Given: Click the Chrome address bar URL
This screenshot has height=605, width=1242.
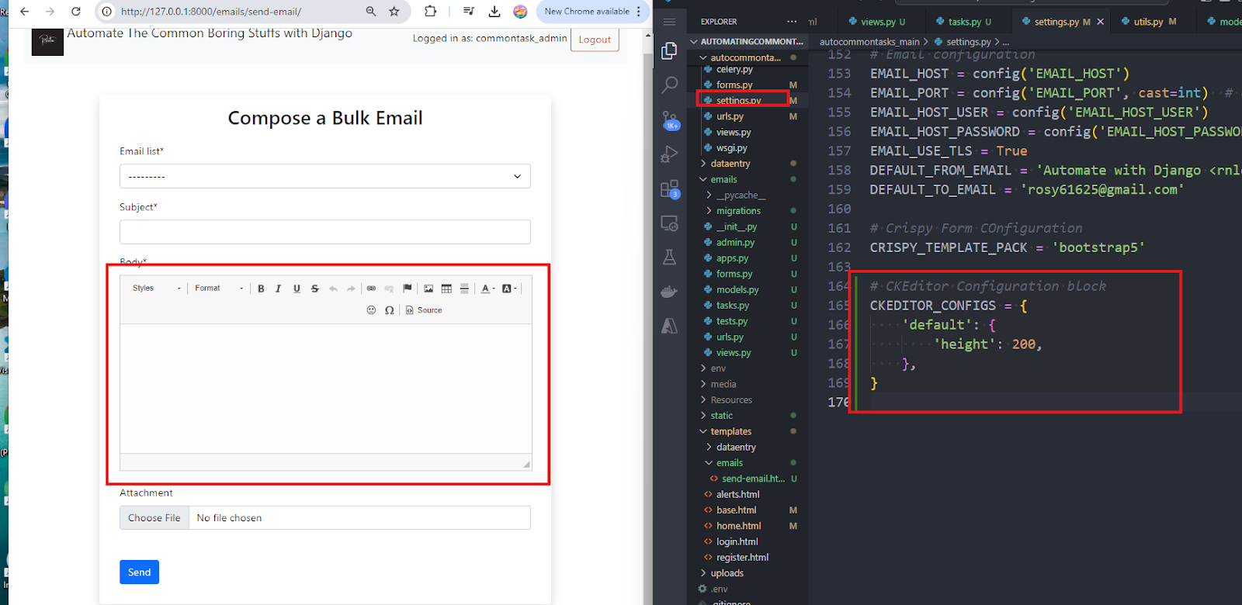Looking at the screenshot, I should (211, 12).
